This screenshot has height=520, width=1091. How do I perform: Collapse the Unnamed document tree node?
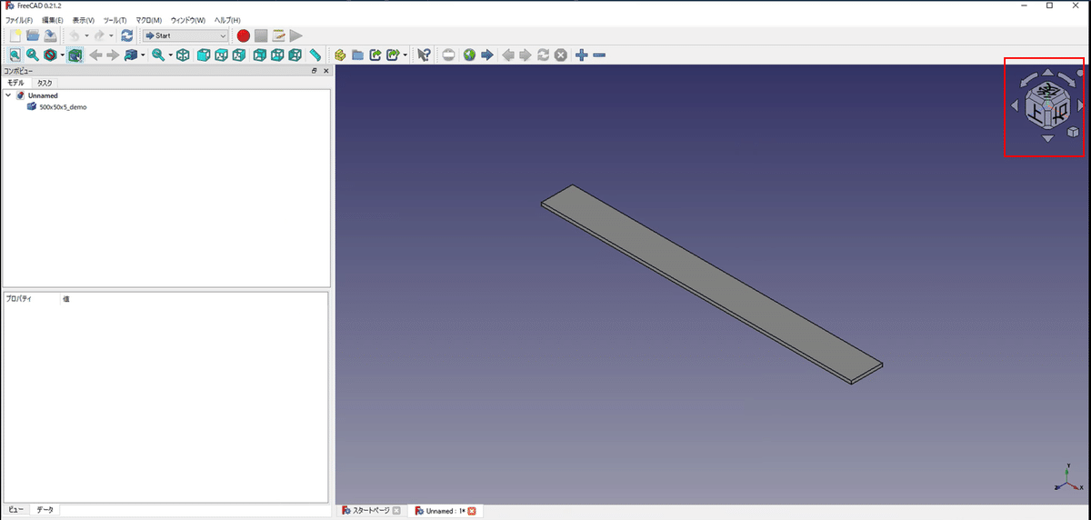click(8, 95)
